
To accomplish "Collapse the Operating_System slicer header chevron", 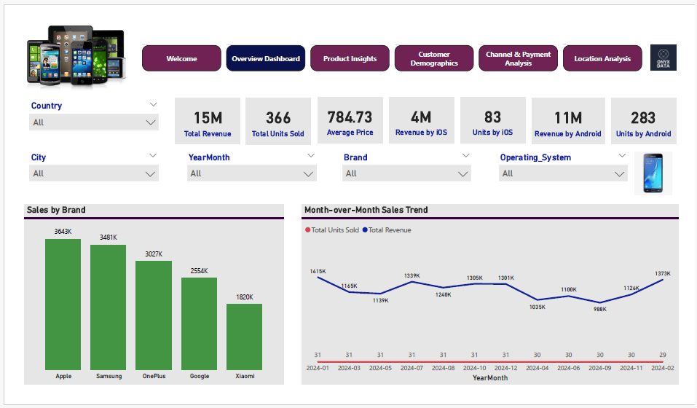I will coord(622,156).
